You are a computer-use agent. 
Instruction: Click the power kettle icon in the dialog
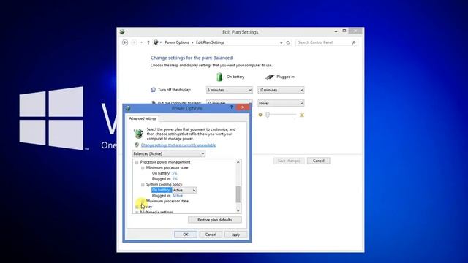tap(138, 133)
